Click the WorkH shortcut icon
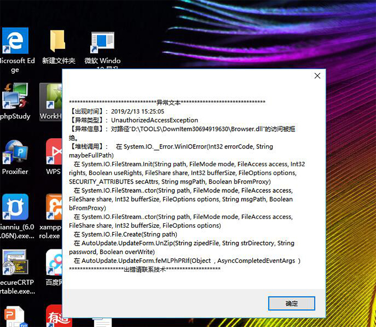The image size is (376, 327). (51, 97)
